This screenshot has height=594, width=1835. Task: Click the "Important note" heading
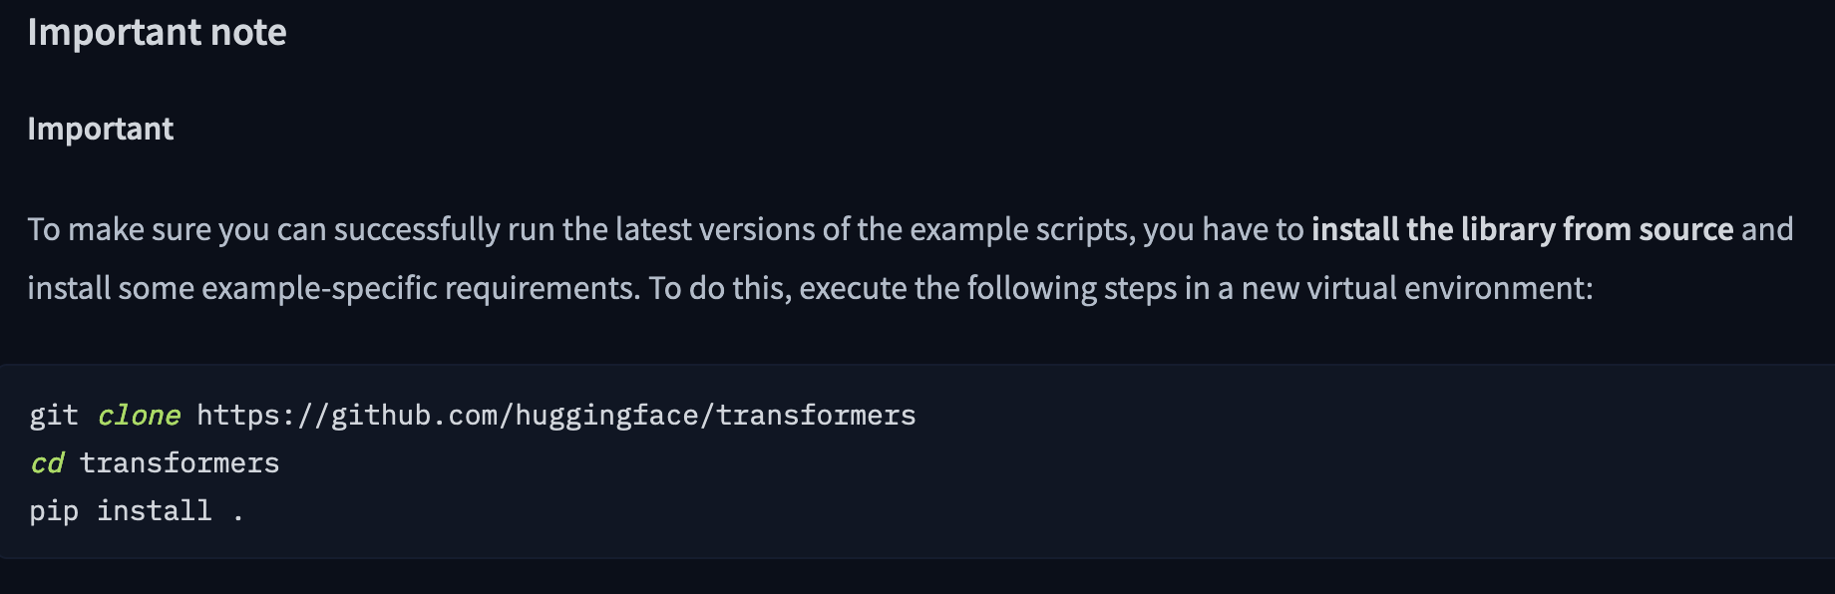tap(157, 33)
